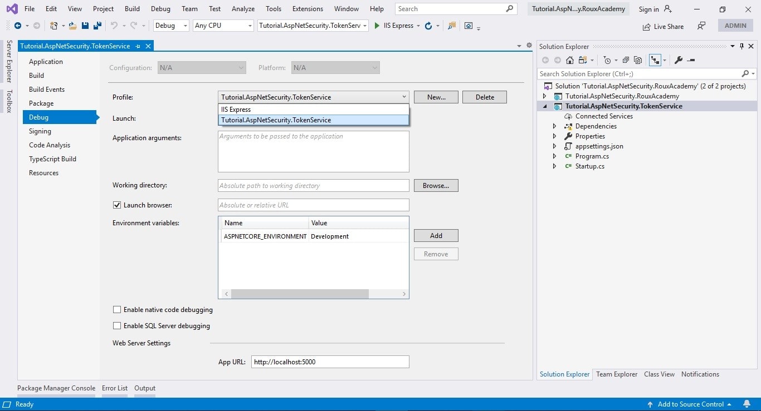Uncheck the Launch browser option
761x411 pixels.
click(117, 205)
